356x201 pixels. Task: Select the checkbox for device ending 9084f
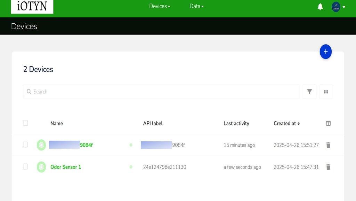(x=25, y=145)
